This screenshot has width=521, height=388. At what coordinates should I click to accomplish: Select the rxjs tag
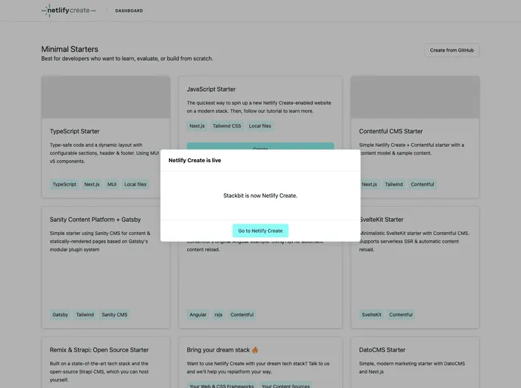(x=218, y=314)
